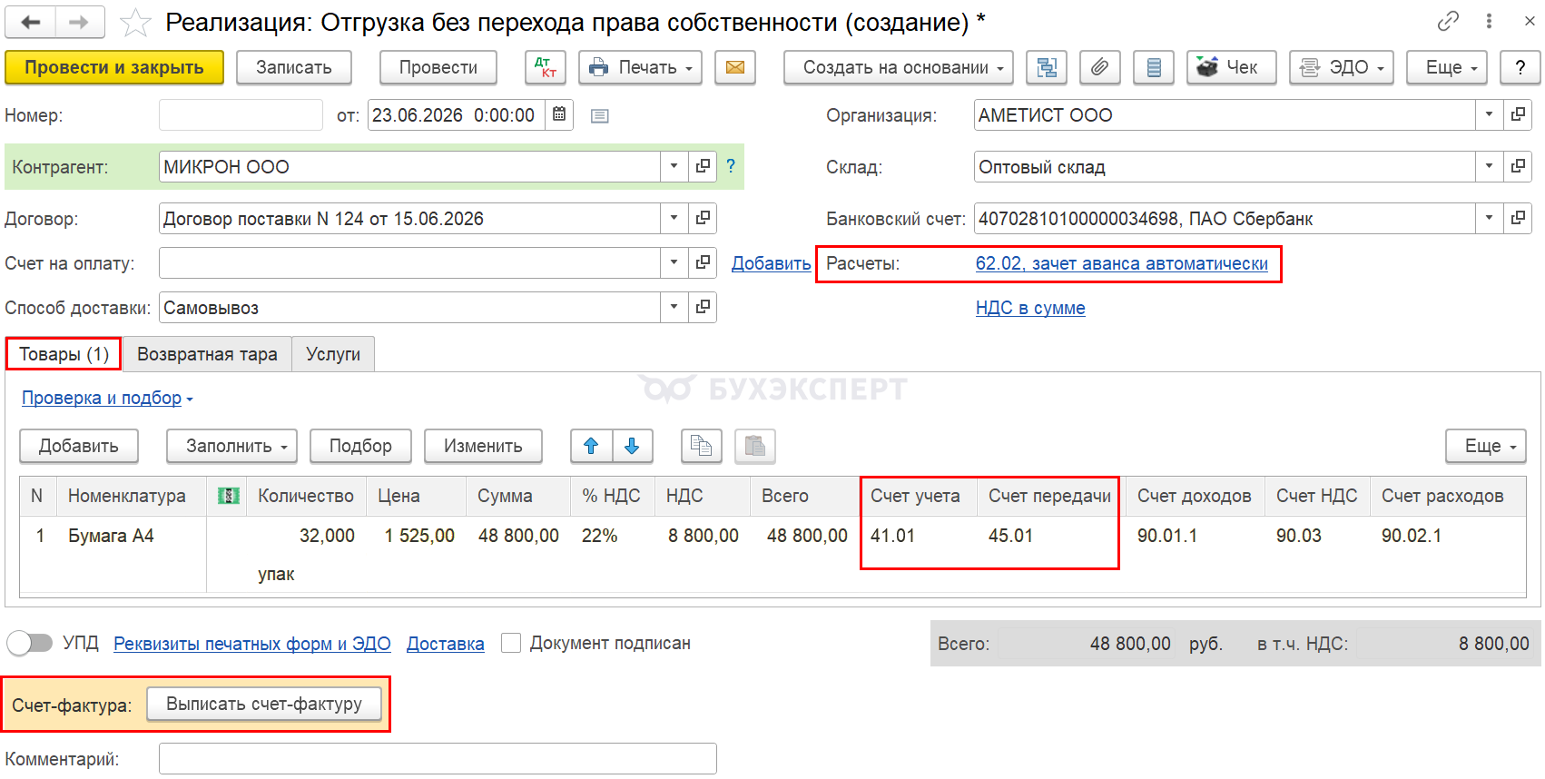Open the bank account card
This screenshot has width=1545, height=779.
point(1518,218)
